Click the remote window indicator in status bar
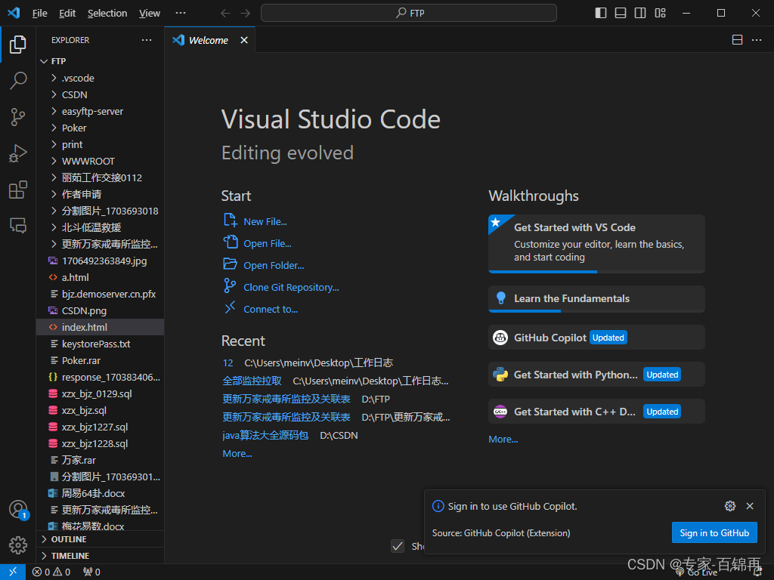 (x=12, y=572)
